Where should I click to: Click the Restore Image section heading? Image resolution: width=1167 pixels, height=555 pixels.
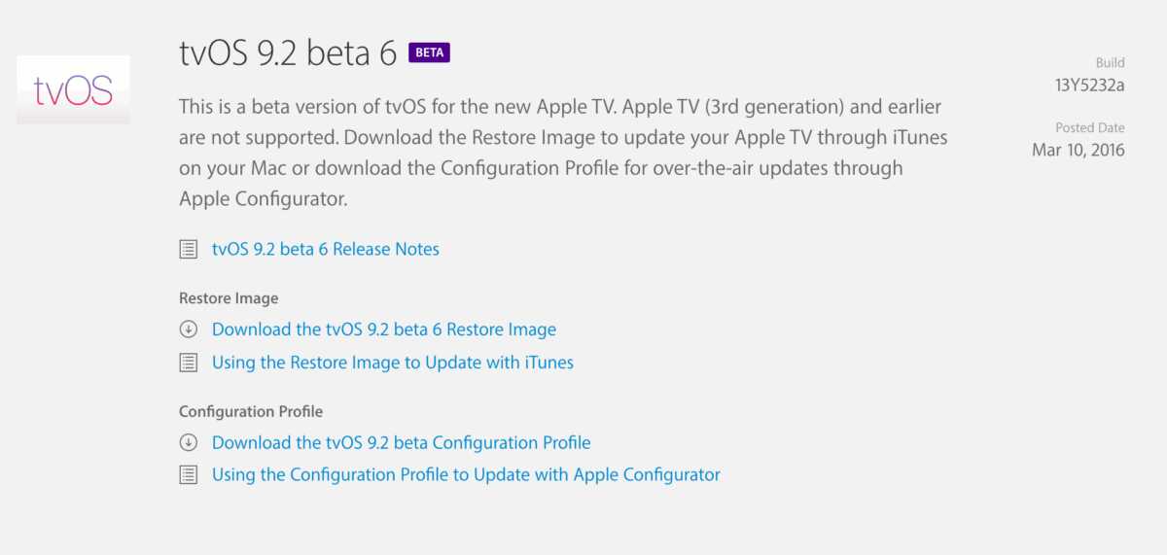(229, 298)
